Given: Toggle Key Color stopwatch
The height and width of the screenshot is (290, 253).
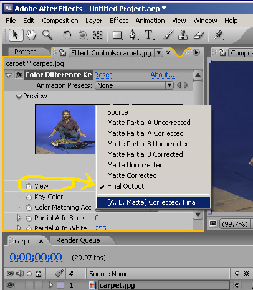Looking at the screenshot, I should pyautogui.click(x=29, y=197).
